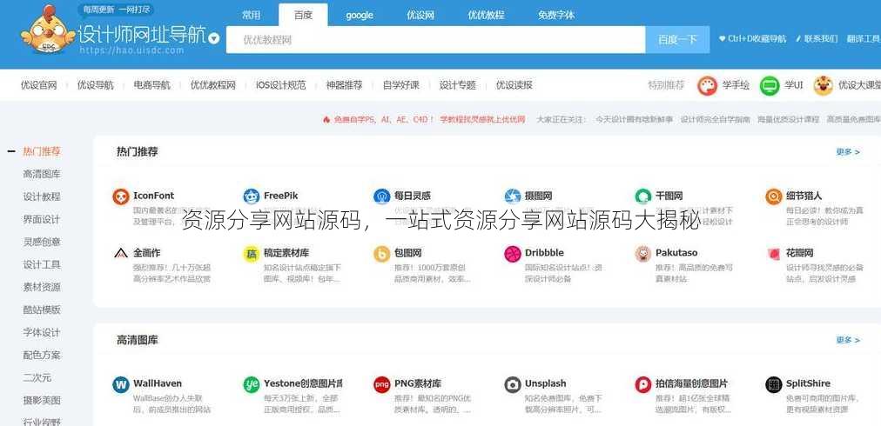881x426 pixels.
Task: Select 素材资源 in the left sidebar
Action: (42, 288)
